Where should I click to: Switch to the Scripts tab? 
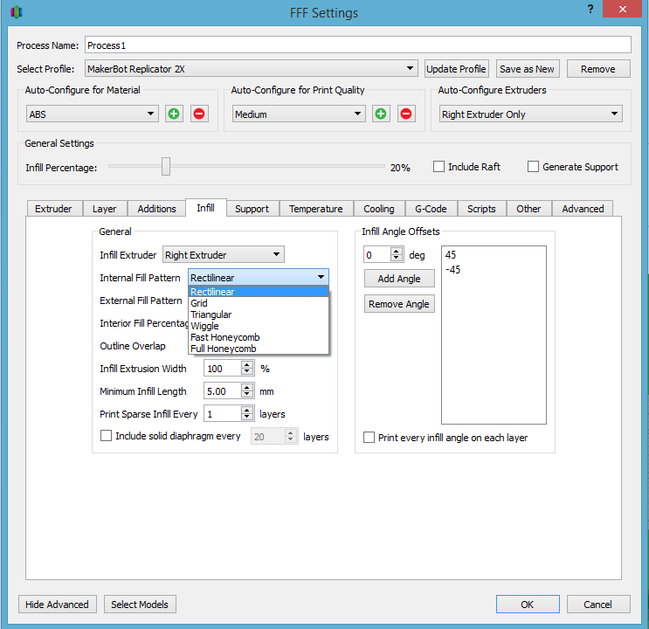pyautogui.click(x=481, y=209)
